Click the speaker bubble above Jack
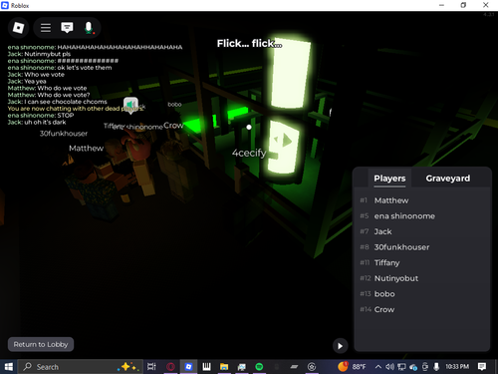The image size is (498, 374). (x=130, y=105)
